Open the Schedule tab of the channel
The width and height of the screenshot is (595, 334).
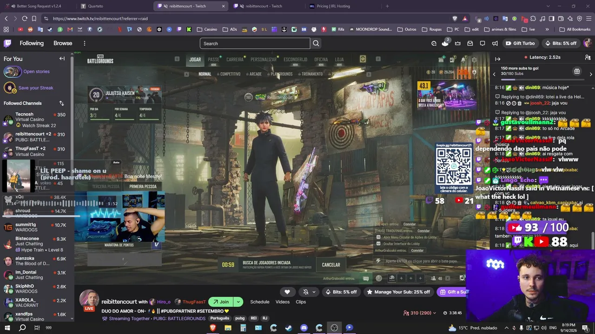[x=260, y=302]
